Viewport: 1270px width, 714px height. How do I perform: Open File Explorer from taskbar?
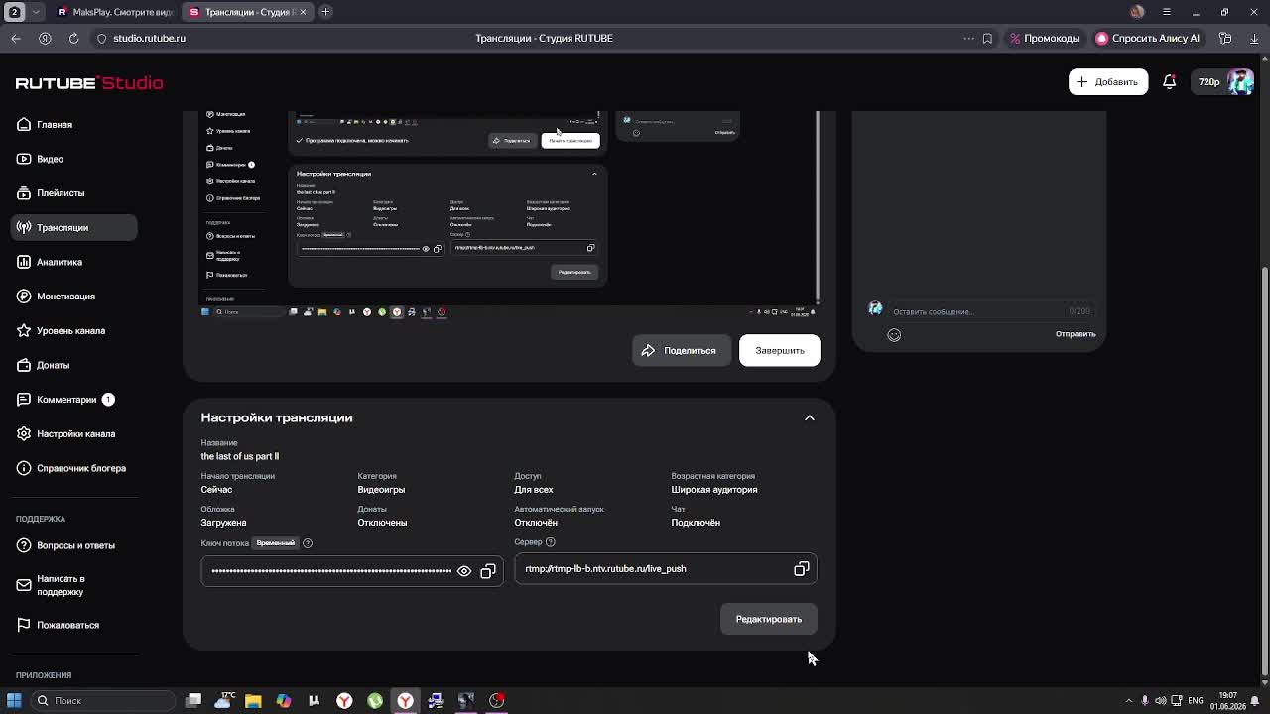pyautogui.click(x=253, y=700)
